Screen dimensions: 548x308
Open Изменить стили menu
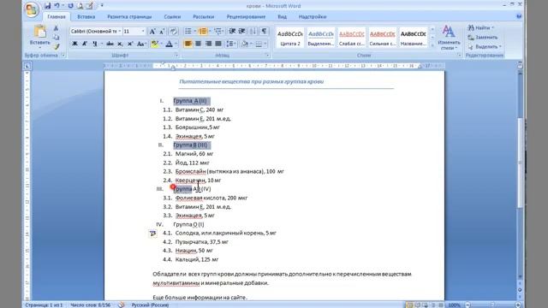(x=449, y=38)
